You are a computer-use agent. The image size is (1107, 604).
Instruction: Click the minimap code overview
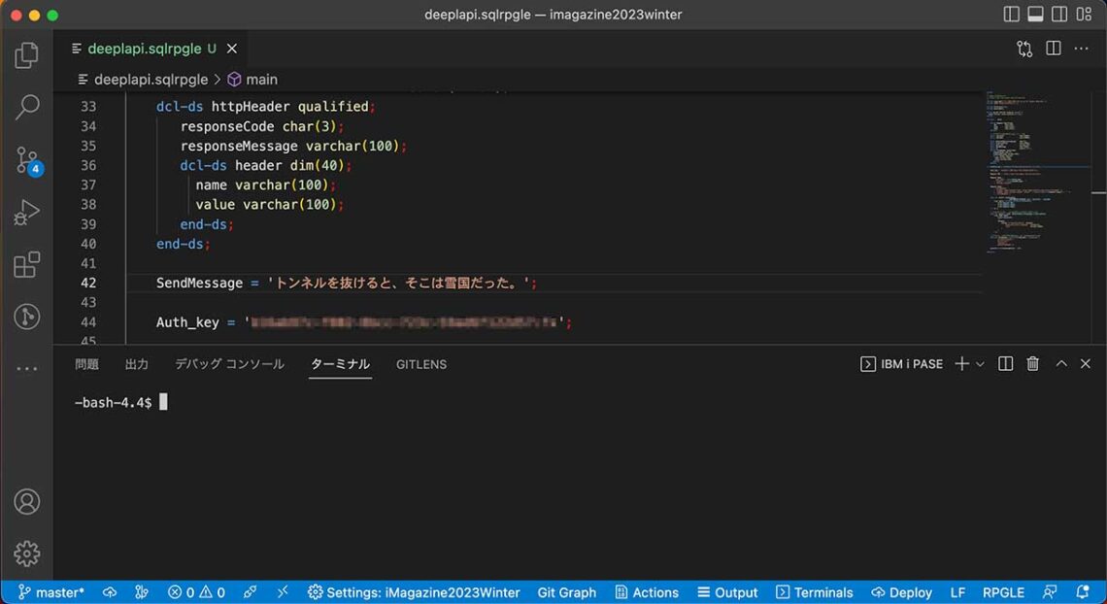point(1038,173)
